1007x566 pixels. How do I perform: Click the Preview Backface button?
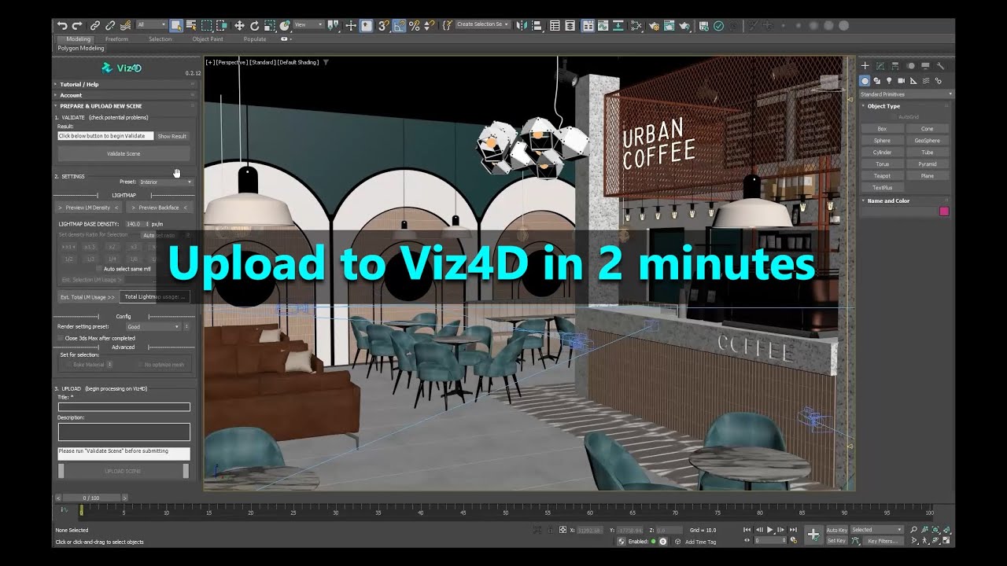[x=159, y=208]
